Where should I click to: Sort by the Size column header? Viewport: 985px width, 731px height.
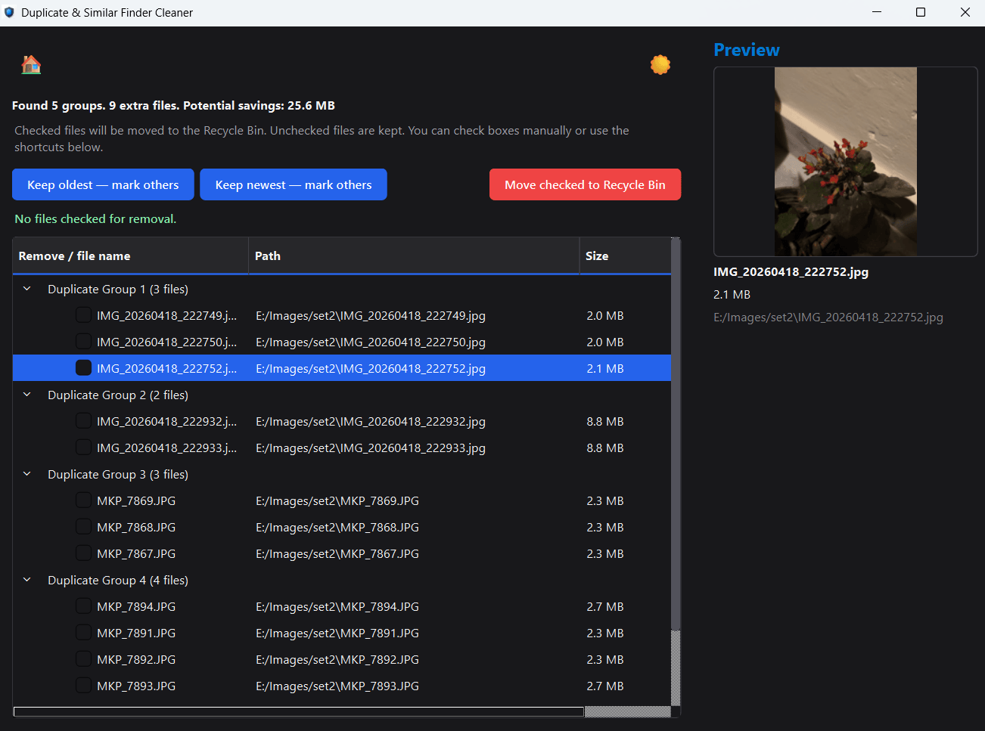pyautogui.click(x=625, y=256)
